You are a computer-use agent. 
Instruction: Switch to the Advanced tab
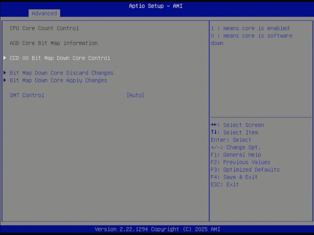tap(44, 13)
